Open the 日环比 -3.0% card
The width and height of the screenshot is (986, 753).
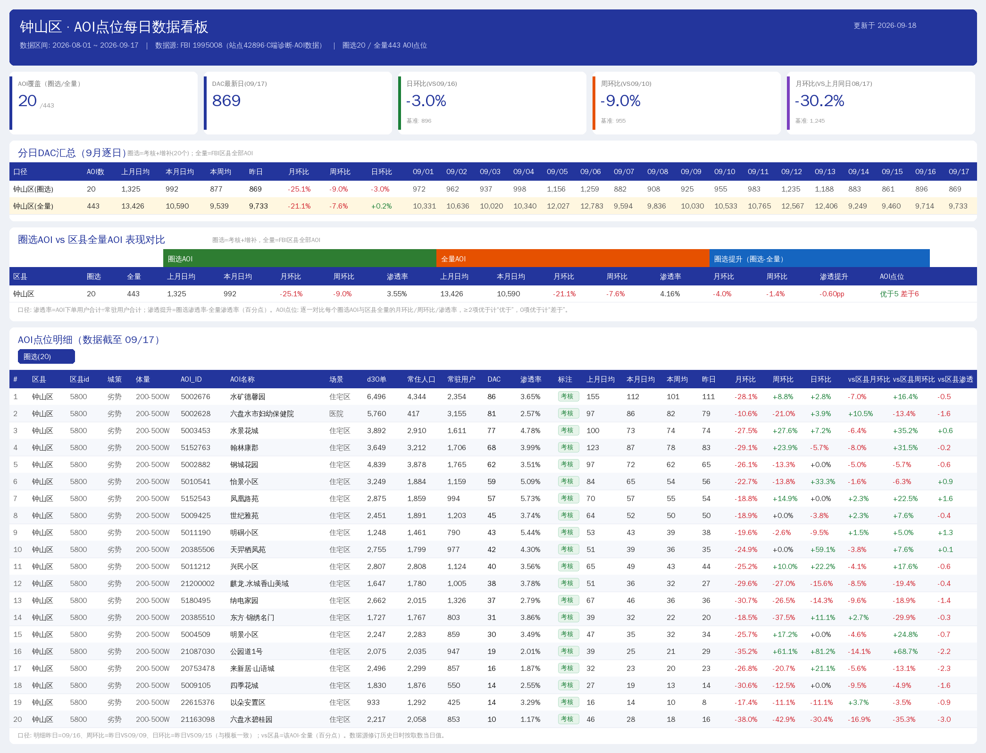(x=492, y=103)
